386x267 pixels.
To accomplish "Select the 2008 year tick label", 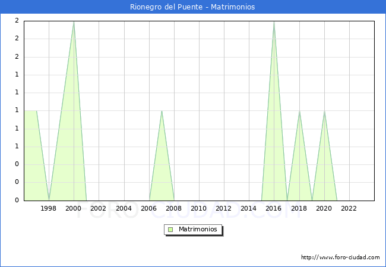I will pyautogui.click(x=173, y=208).
